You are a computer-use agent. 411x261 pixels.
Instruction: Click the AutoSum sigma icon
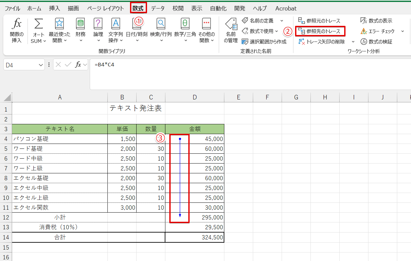point(39,24)
